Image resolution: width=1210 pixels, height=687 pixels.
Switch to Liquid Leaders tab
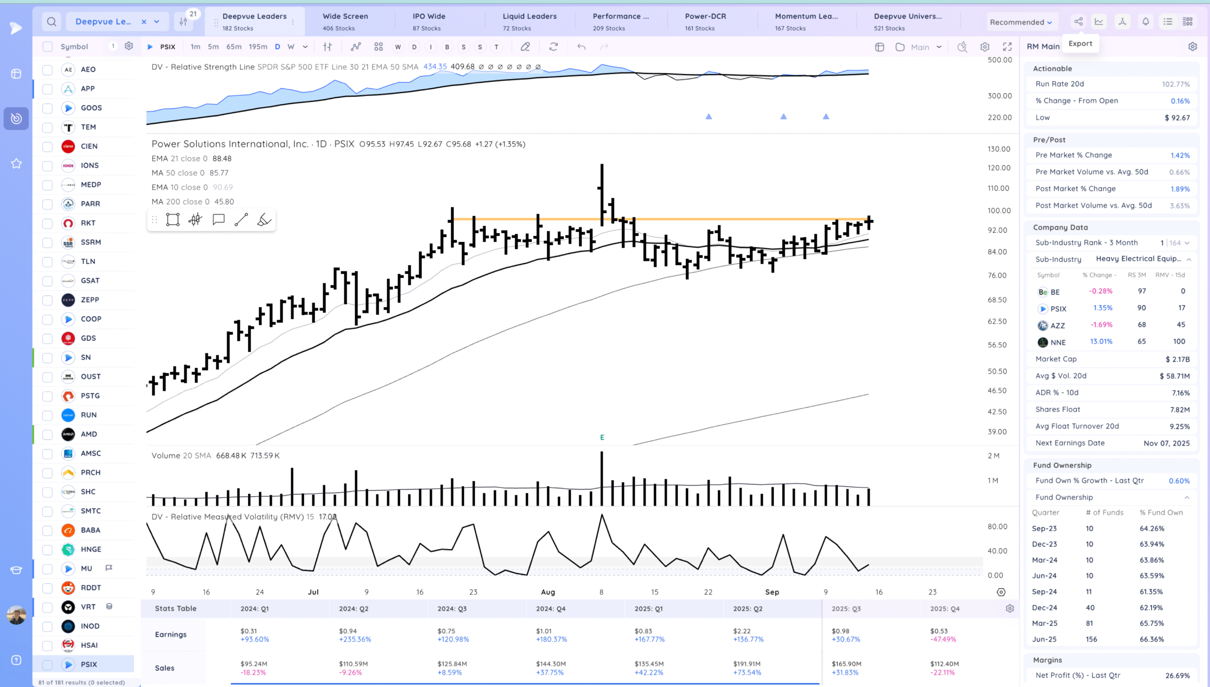(529, 22)
